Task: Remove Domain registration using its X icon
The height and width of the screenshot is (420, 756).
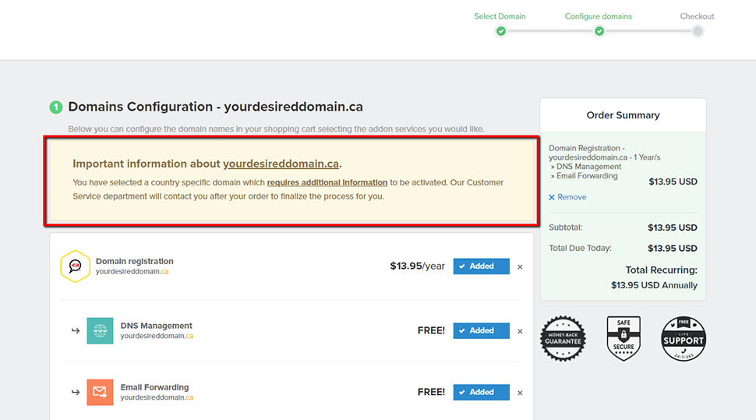Action: (x=520, y=266)
